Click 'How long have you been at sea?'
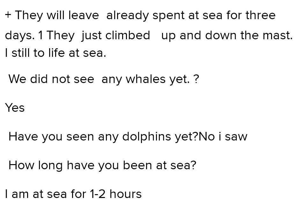 coord(102,165)
